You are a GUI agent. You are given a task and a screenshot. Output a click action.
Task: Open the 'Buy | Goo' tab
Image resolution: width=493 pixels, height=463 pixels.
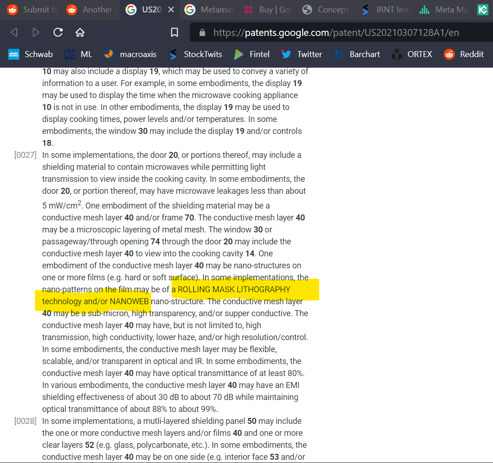pos(268,10)
